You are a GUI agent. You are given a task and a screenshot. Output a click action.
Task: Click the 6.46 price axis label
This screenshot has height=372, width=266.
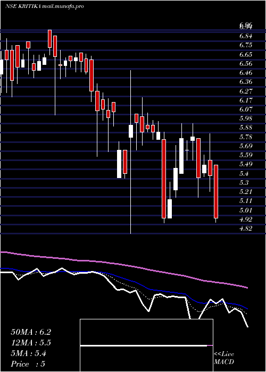tap(246, 73)
